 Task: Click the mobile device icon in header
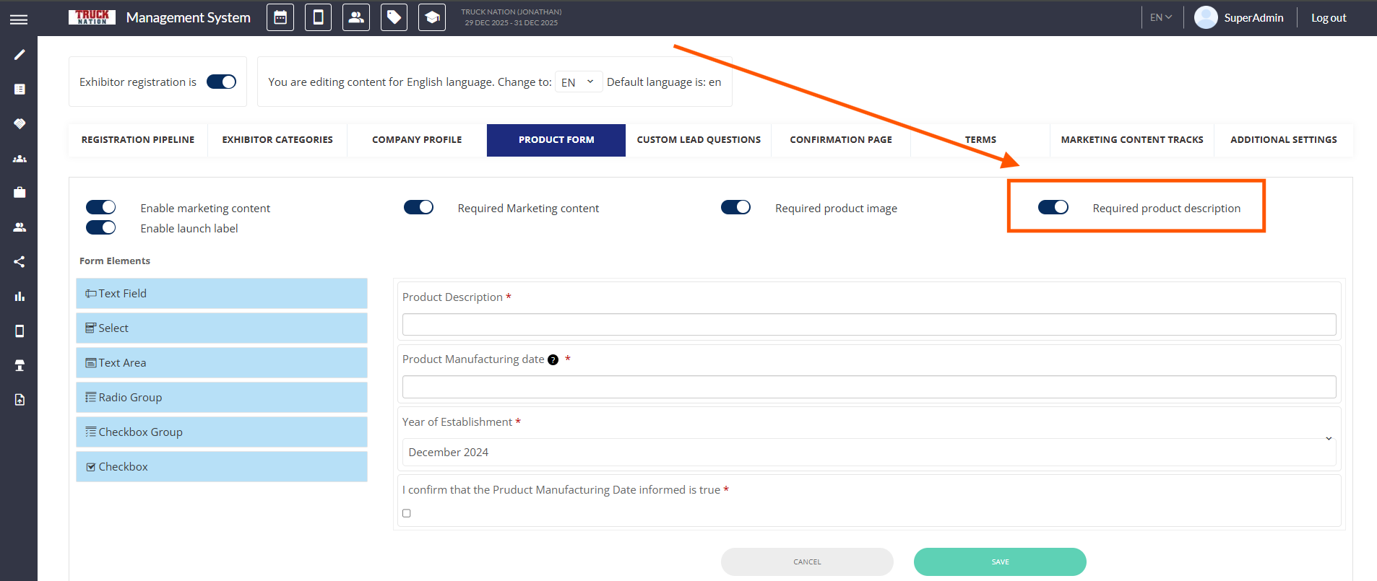click(318, 17)
